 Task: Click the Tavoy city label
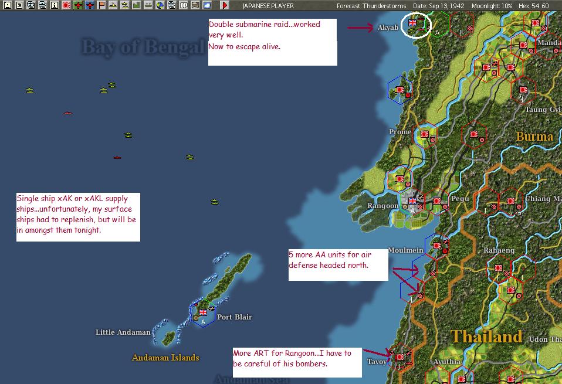tap(377, 362)
